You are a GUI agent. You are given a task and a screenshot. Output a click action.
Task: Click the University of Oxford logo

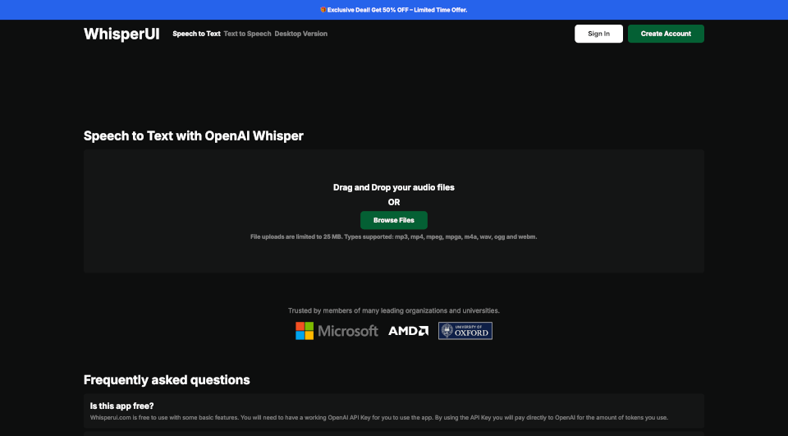(465, 331)
